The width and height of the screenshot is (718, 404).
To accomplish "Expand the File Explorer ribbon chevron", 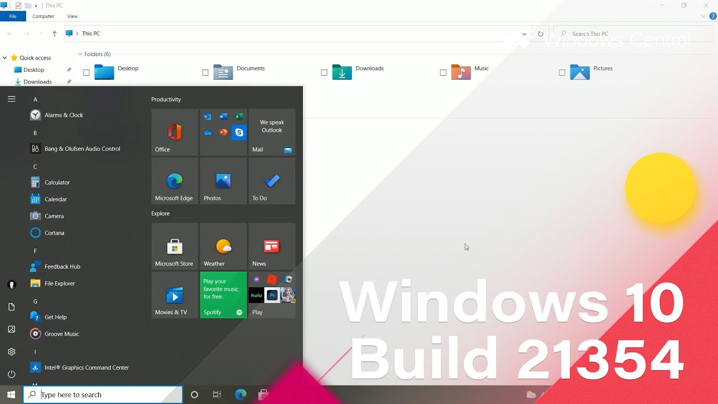I will (703, 16).
